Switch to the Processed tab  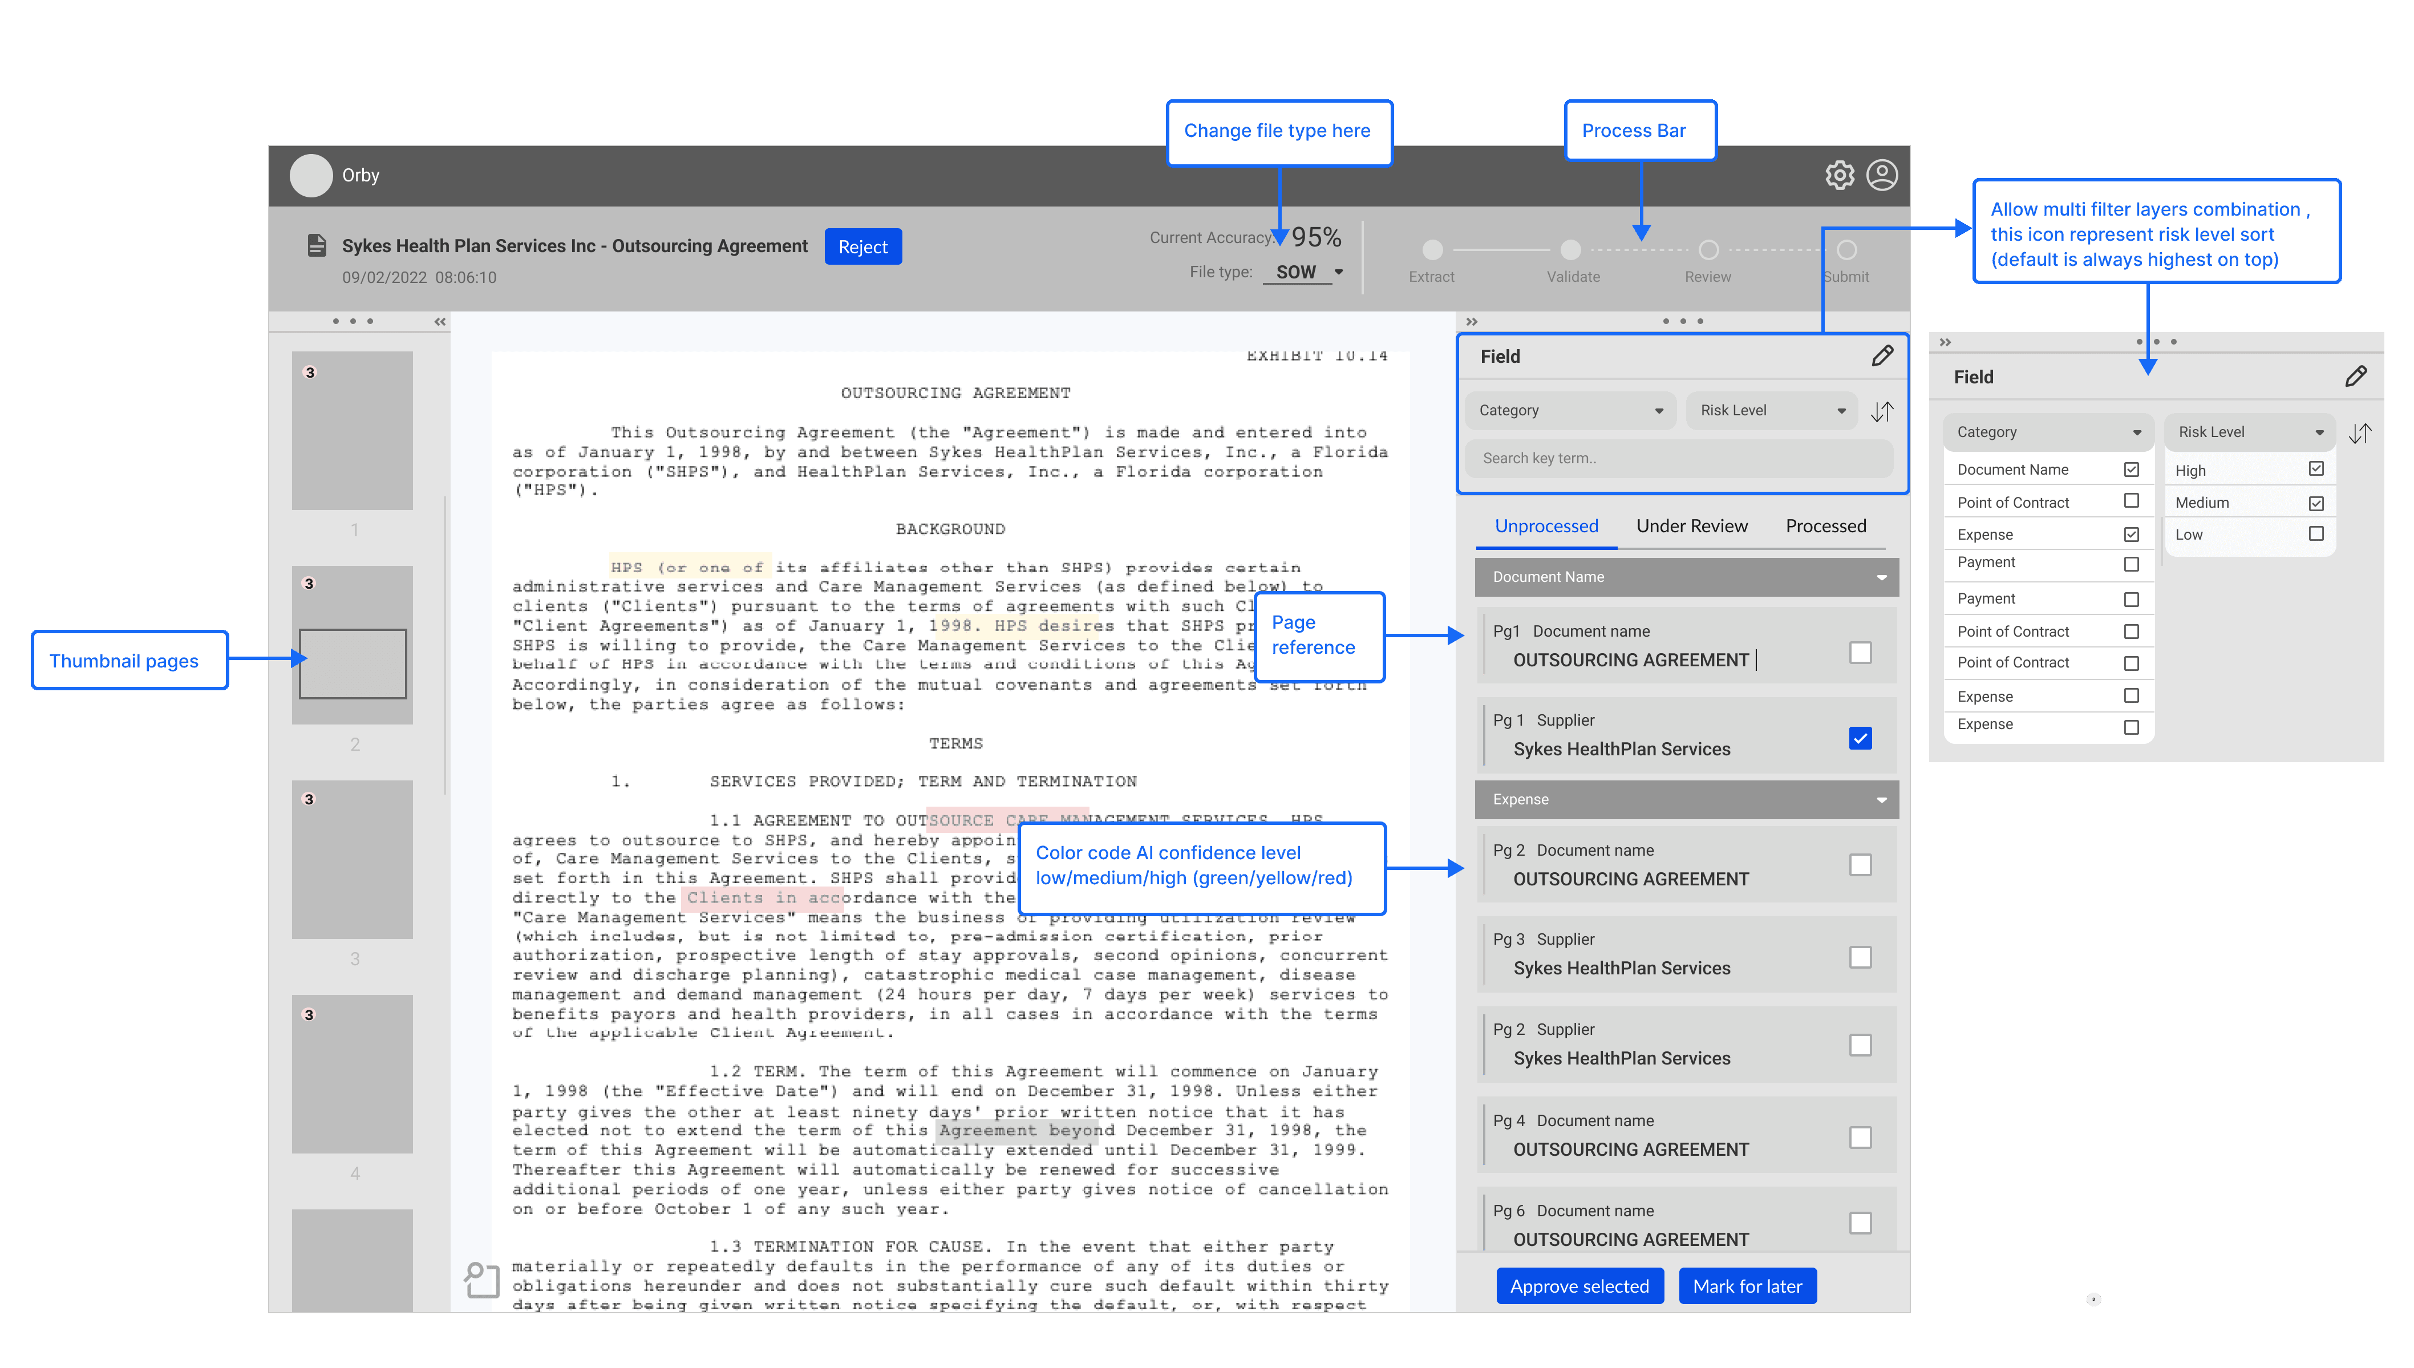pos(1825,526)
